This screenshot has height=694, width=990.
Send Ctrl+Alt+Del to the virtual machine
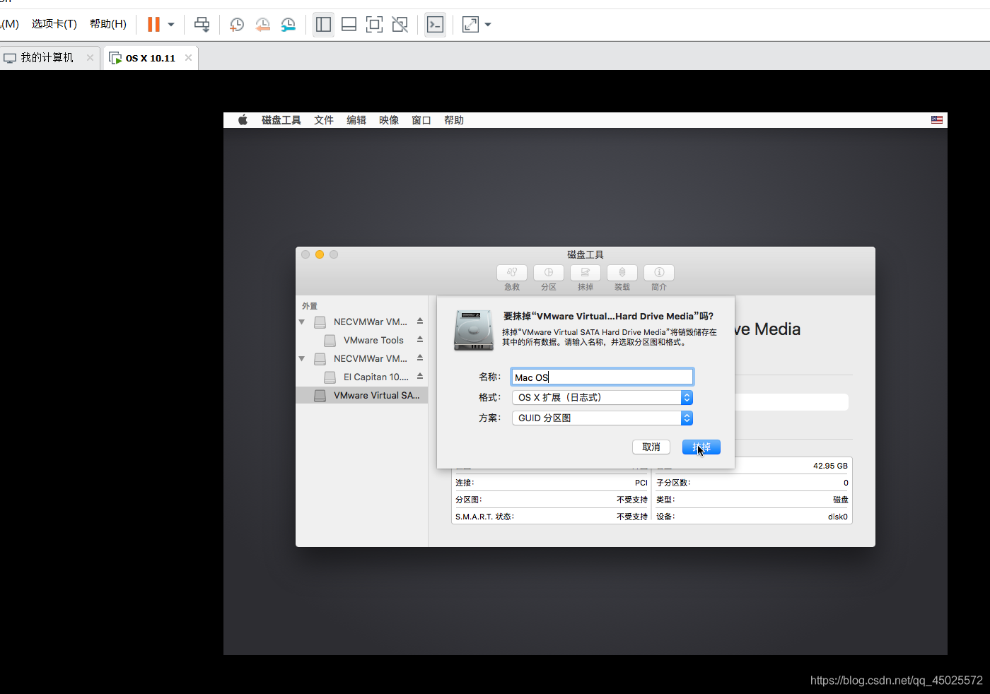pos(202,25)
